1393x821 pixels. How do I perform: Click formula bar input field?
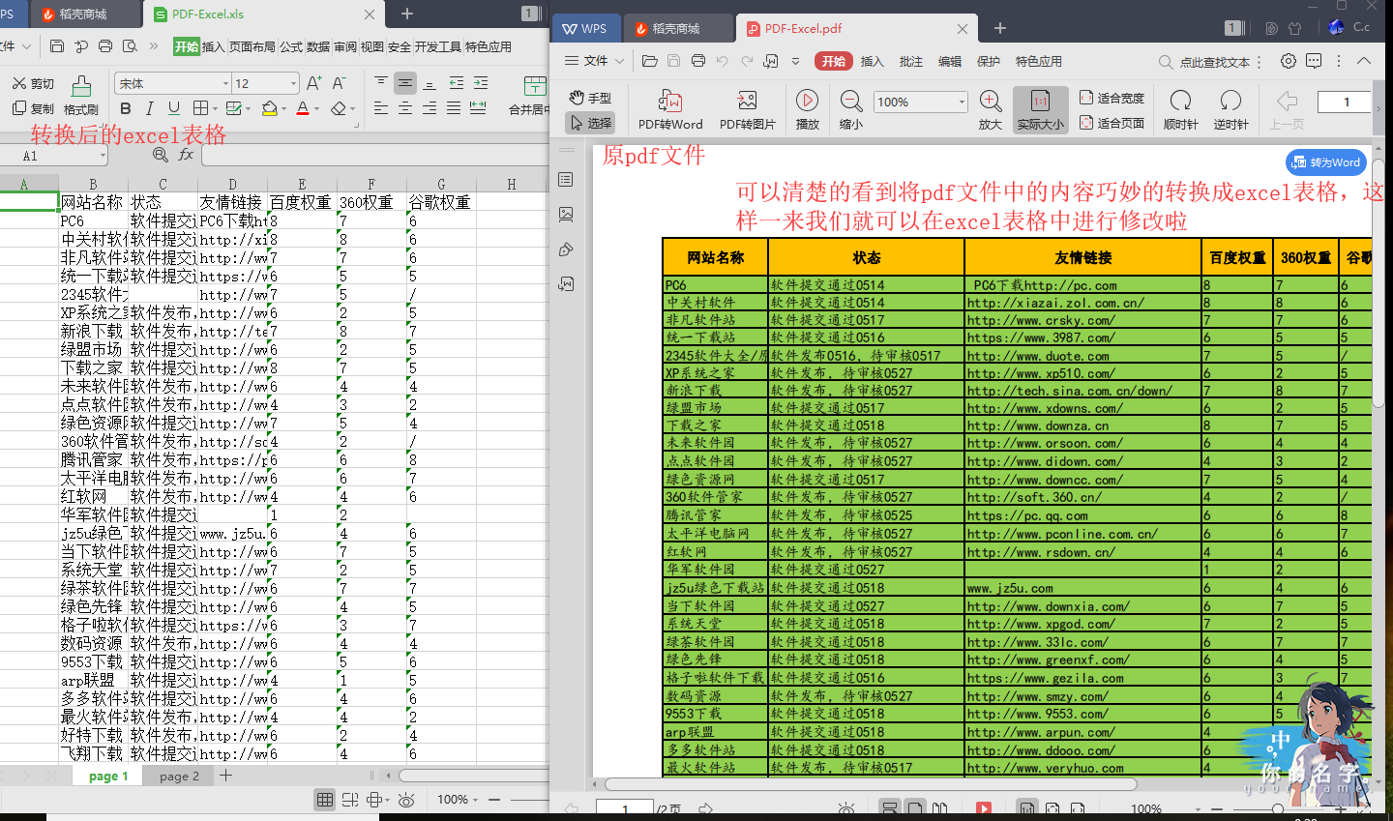click(375, 155)
